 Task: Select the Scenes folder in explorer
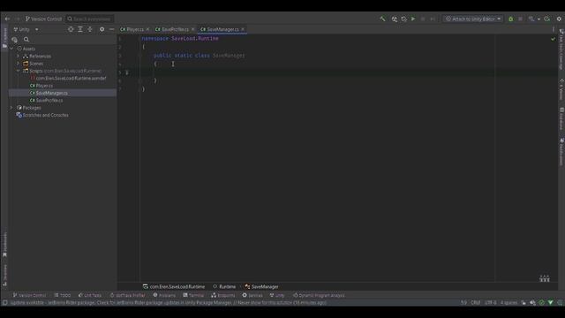(x=34, y=64)
